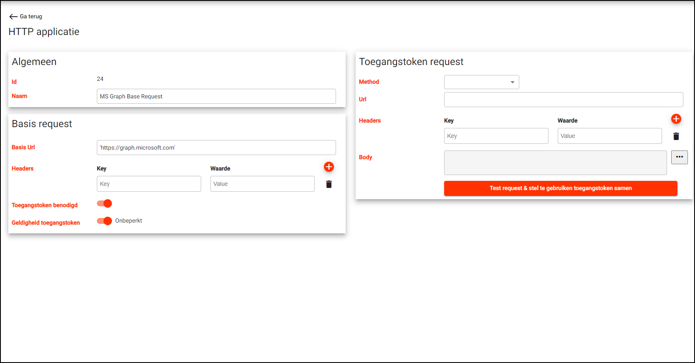The height and width of the screenshot is (363, 695).
Task: Delete the header row in Basis request
Action: click(329, 184)
